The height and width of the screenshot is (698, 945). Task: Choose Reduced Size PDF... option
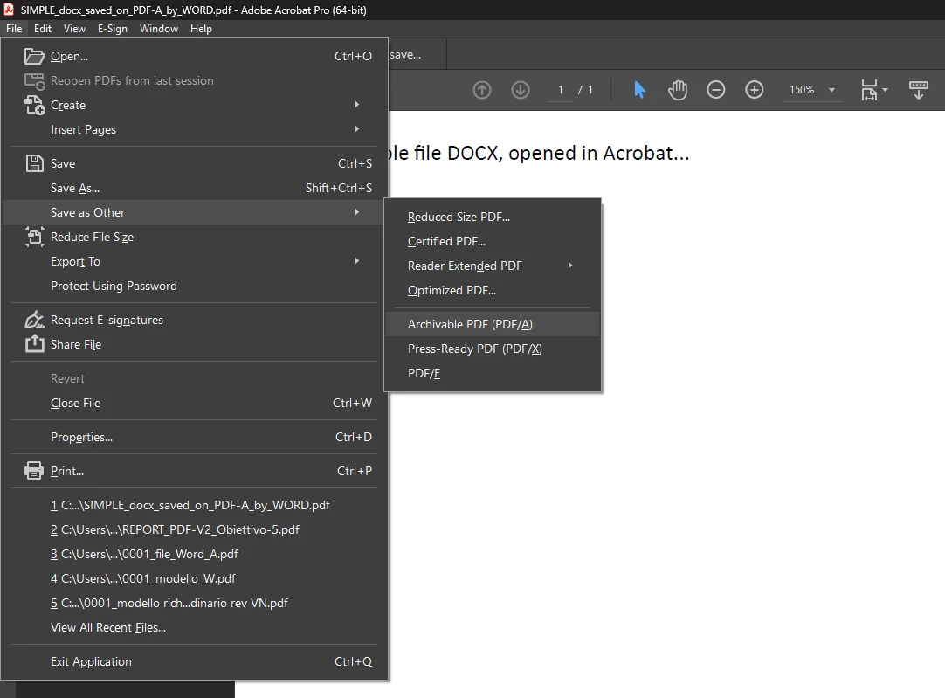pos(493,217)
